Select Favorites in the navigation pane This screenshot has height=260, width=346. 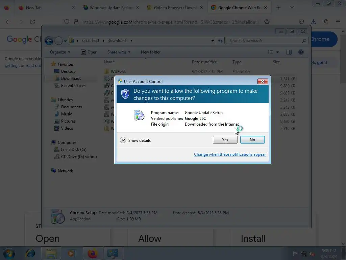[x=66, y=64]
